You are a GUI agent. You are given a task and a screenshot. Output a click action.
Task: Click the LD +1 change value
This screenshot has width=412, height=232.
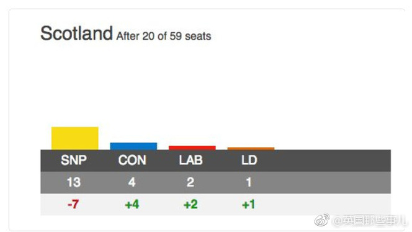click(249, 204)
